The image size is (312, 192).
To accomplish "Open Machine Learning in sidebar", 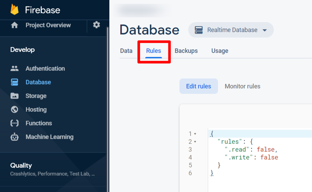I will point(50,137).
